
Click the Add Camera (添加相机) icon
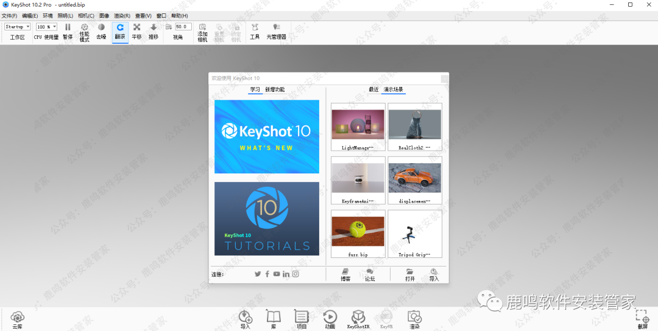[202, 27]
